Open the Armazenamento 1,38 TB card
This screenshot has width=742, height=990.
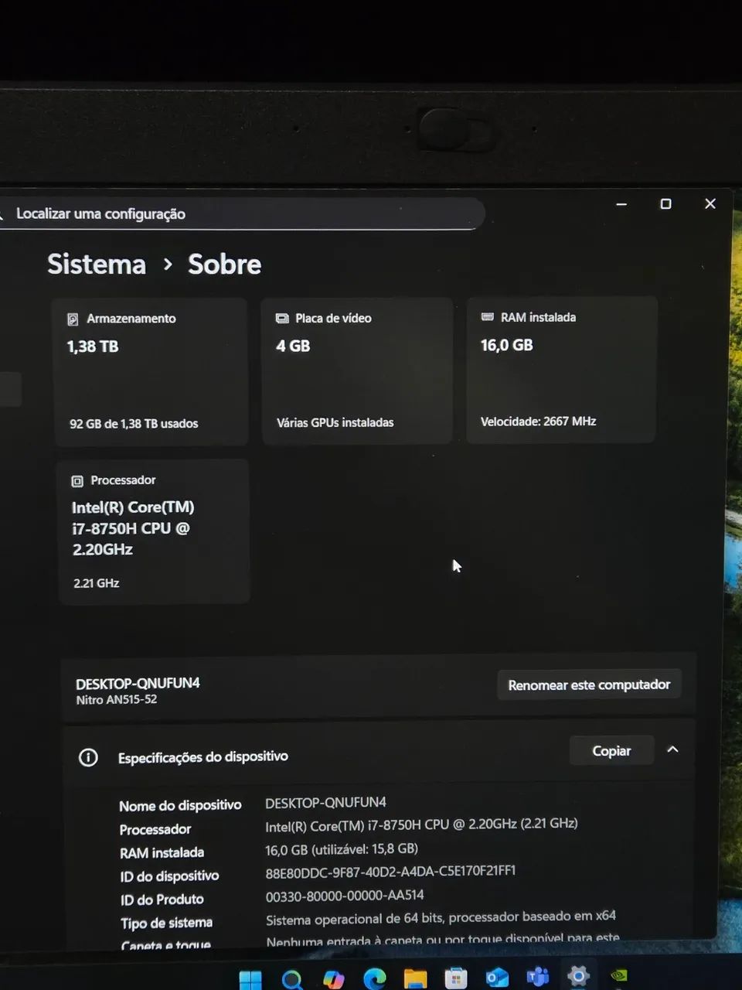[x=151, y=371]
